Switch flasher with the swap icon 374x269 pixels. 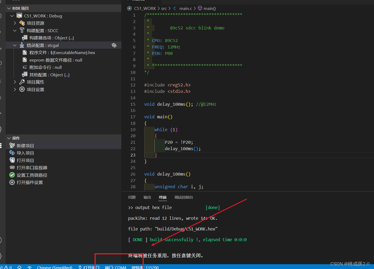click(114, 45)
